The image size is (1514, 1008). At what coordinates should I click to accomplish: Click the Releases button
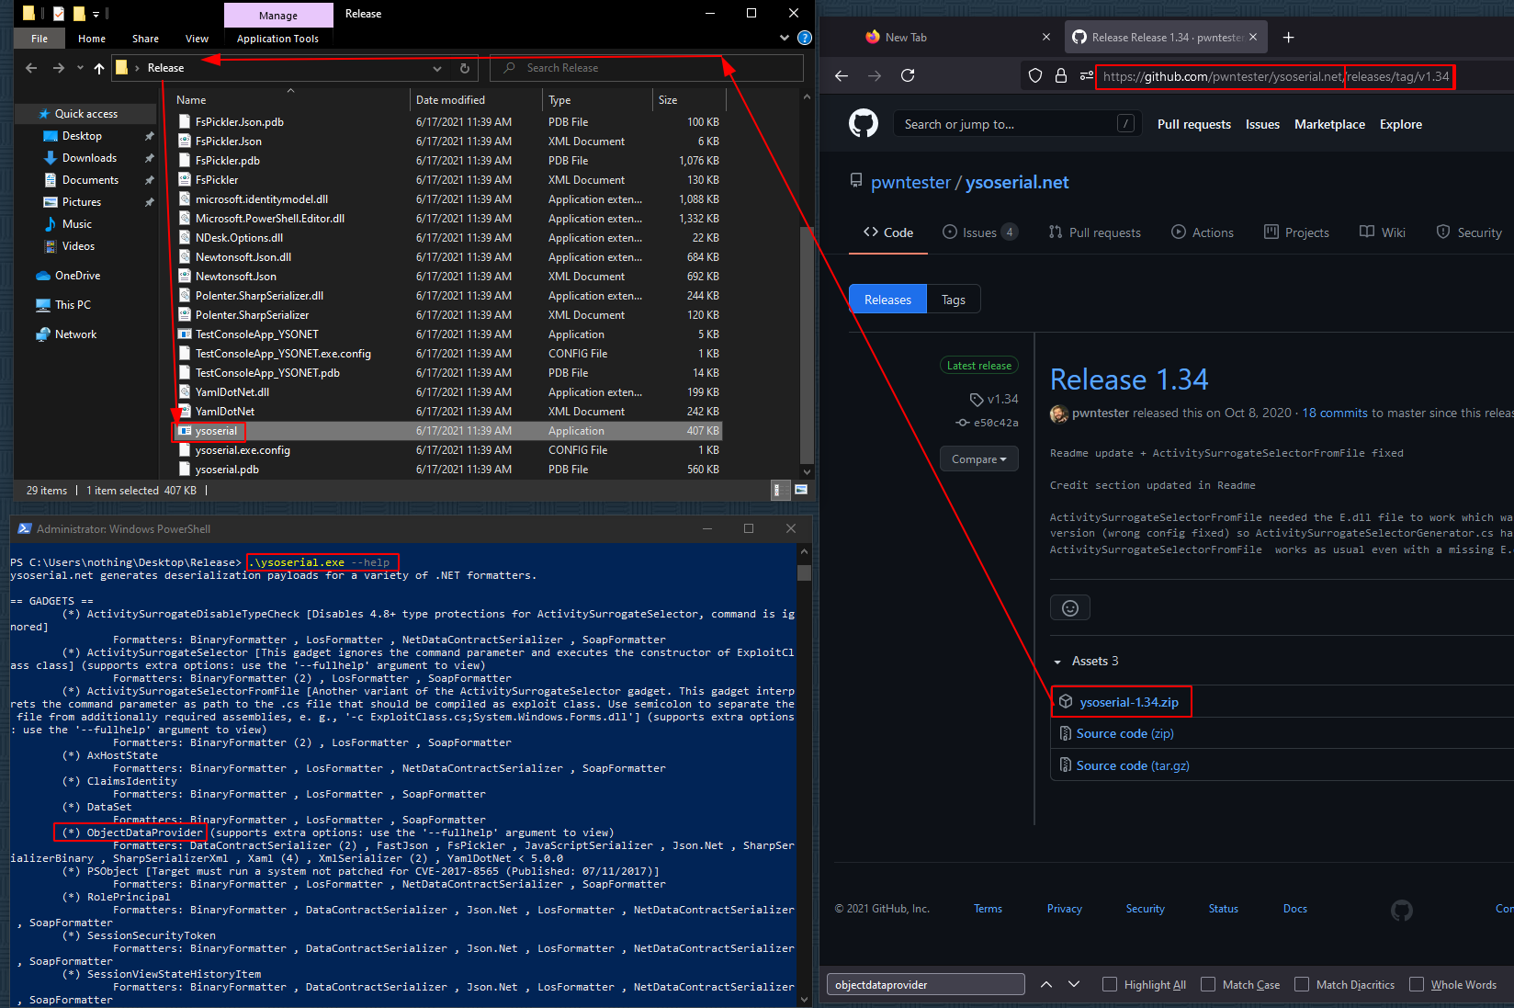(x=887, y=300)
